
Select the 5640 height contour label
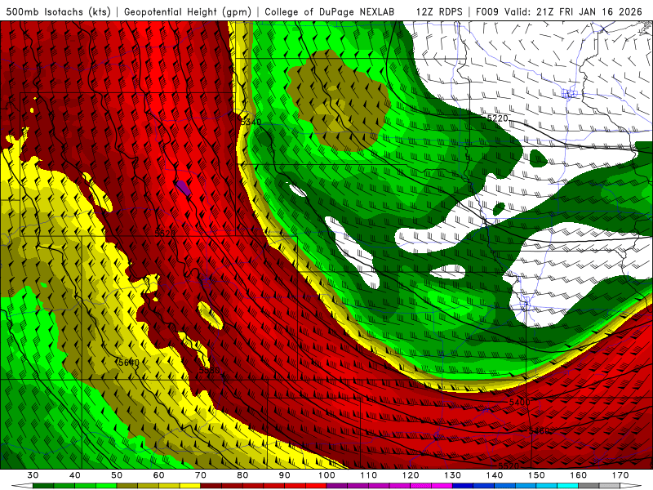[129, 363]
